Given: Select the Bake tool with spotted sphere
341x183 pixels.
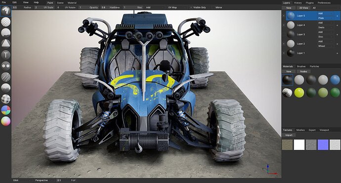Looking at the screenshot, I should [x=5, y=99].
